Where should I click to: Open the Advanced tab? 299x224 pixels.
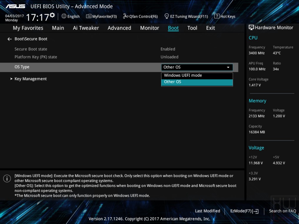click(119, 28)
